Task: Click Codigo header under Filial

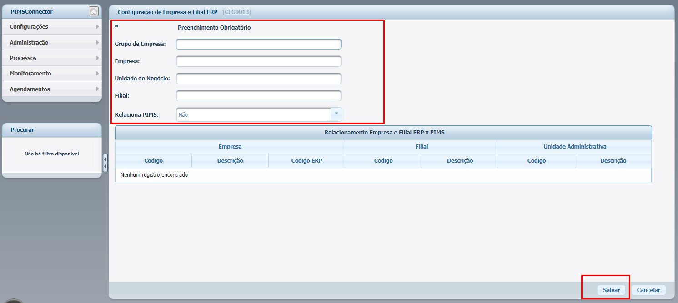Action: (383, 161)
